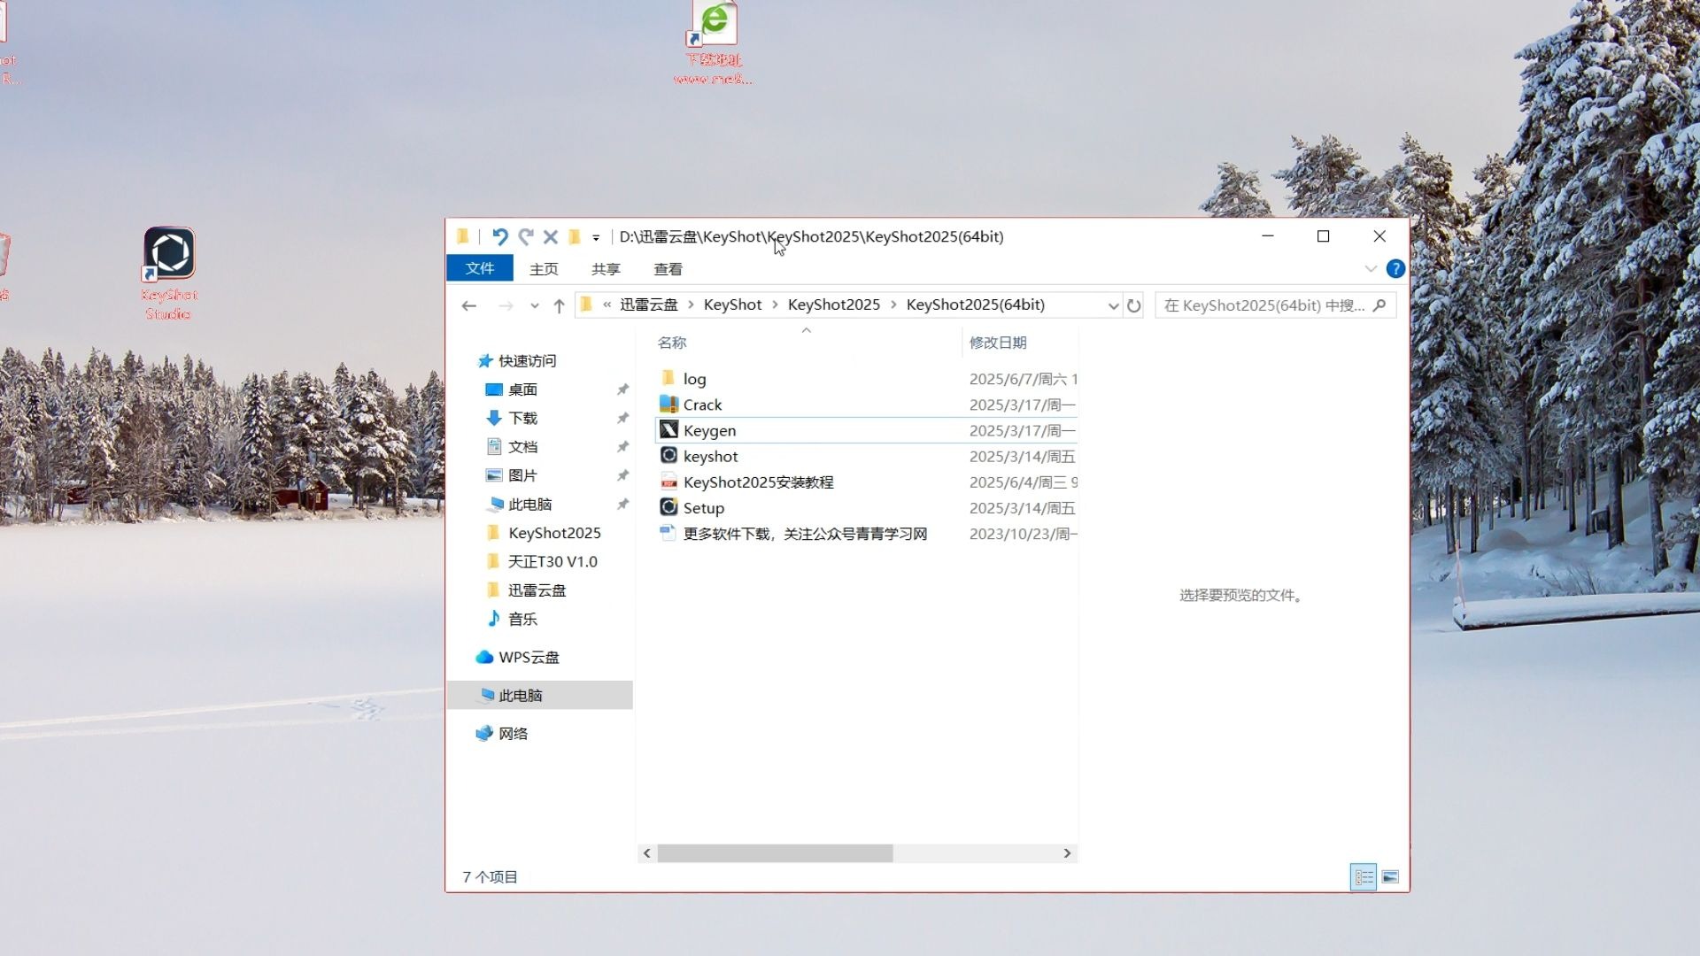Open recent locations dropdown arrow

(534, 306)
